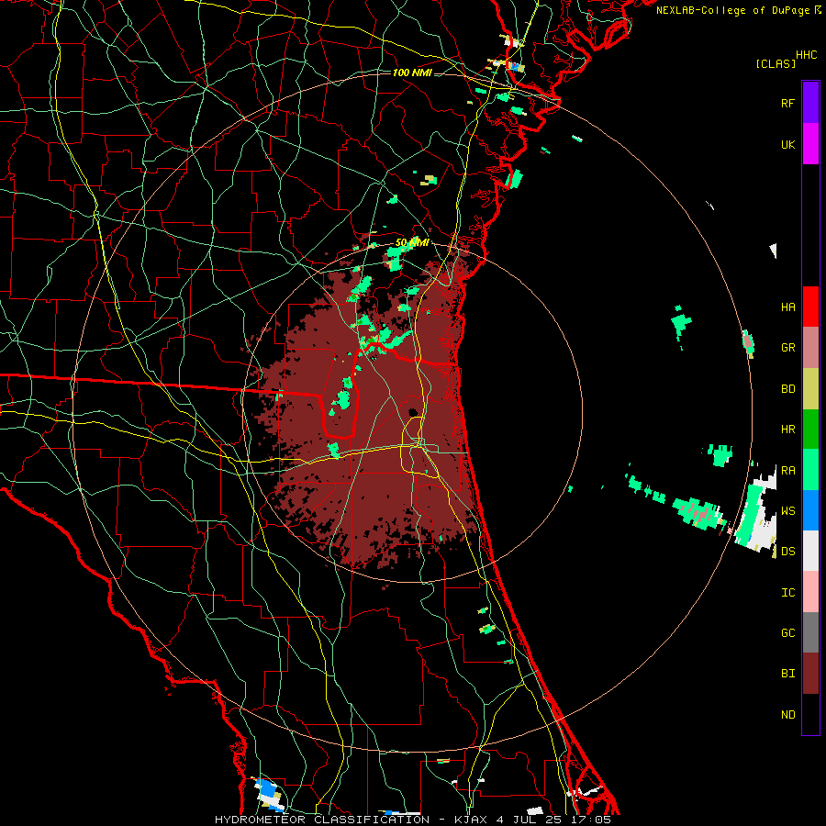The height and width of the screenshot is (826, 826).
Task: Click the GC legend label
Action: pyautogui.click(x=787, y=633)
